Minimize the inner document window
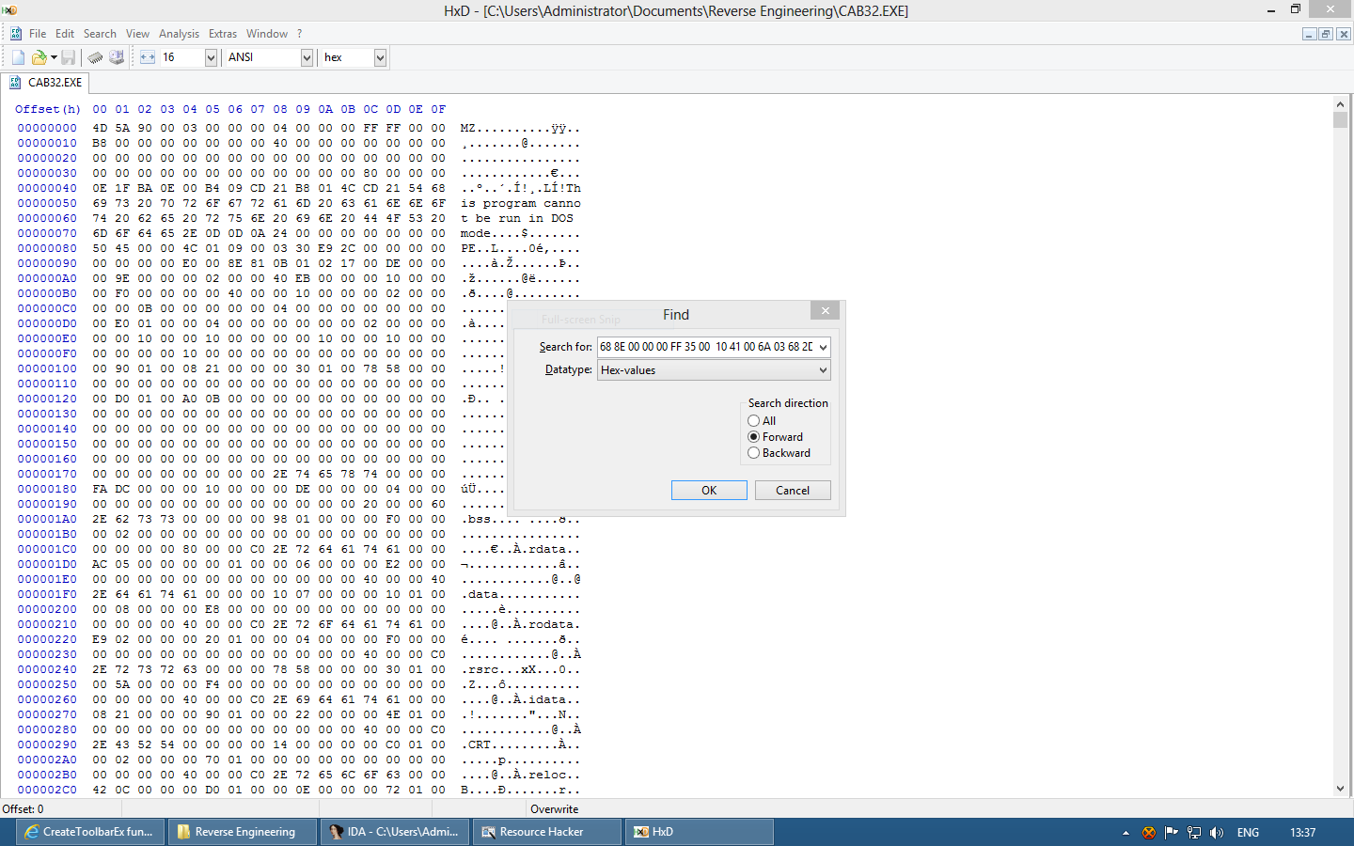 pyautogui.click(x=1309, y=34)
